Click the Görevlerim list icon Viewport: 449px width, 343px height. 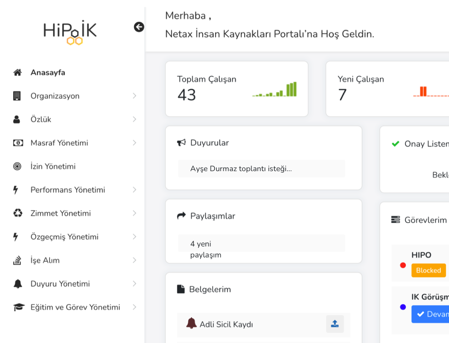click(x=396, y=219)
